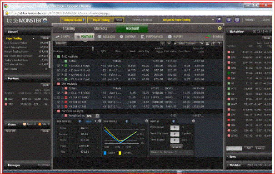Image resolution: width=275 pixels, height=174 pixels.
Task: Click the yellow Current legend swatch
Action: (x=120, y=153)
